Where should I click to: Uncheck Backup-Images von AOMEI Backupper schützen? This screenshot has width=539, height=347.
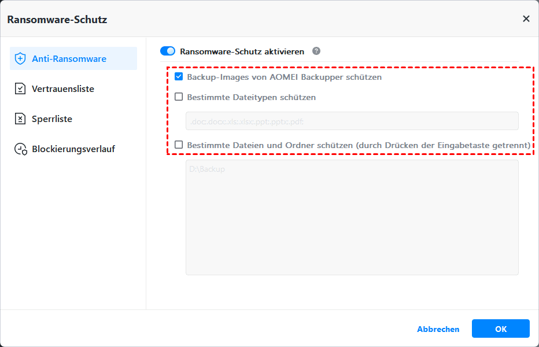(179, 77)
